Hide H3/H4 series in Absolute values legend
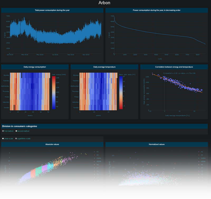The height and width of the screenshot is (199, 211). (94, 158)
